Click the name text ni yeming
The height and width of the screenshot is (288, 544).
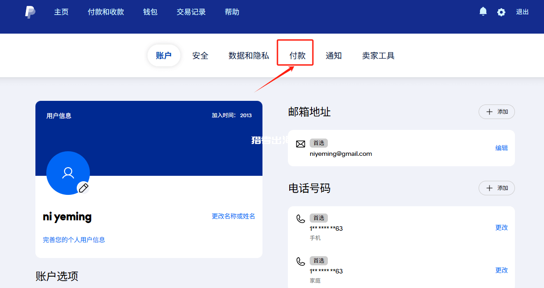(67, 217)
